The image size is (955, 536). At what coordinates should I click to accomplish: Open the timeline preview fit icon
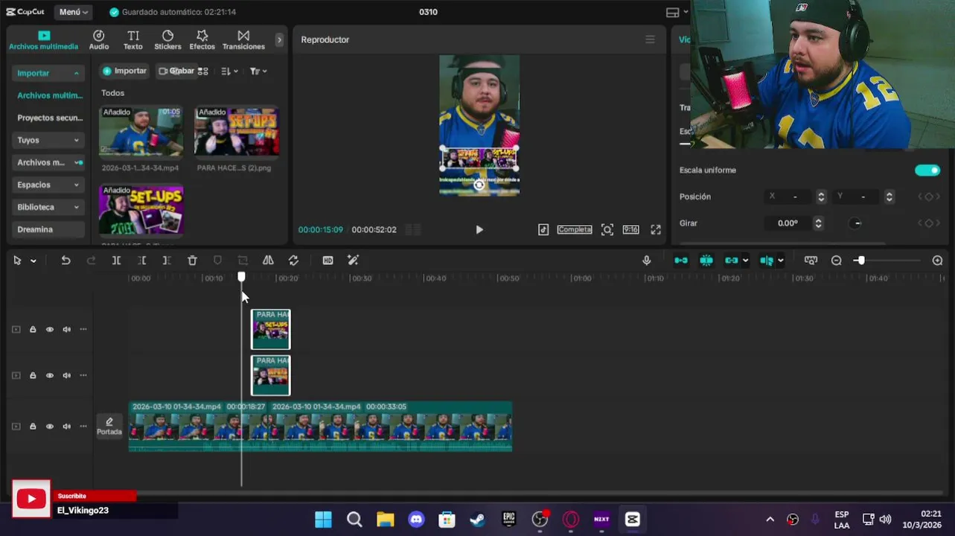[x=811, y=261]
